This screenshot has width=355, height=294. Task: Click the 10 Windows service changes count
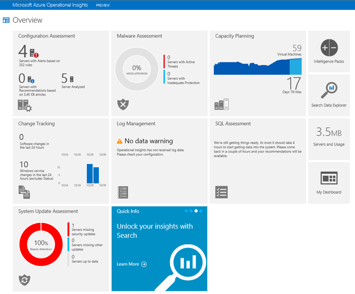pos(24,165)
